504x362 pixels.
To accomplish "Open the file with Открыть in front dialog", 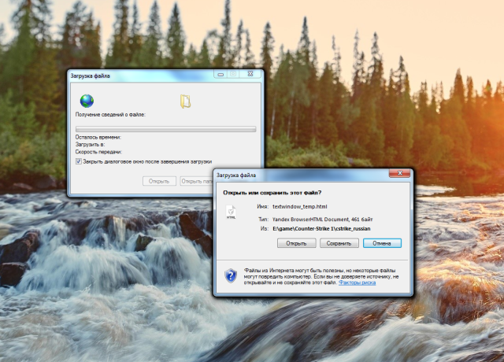I will pyautogui.click(x=296, y=243).
